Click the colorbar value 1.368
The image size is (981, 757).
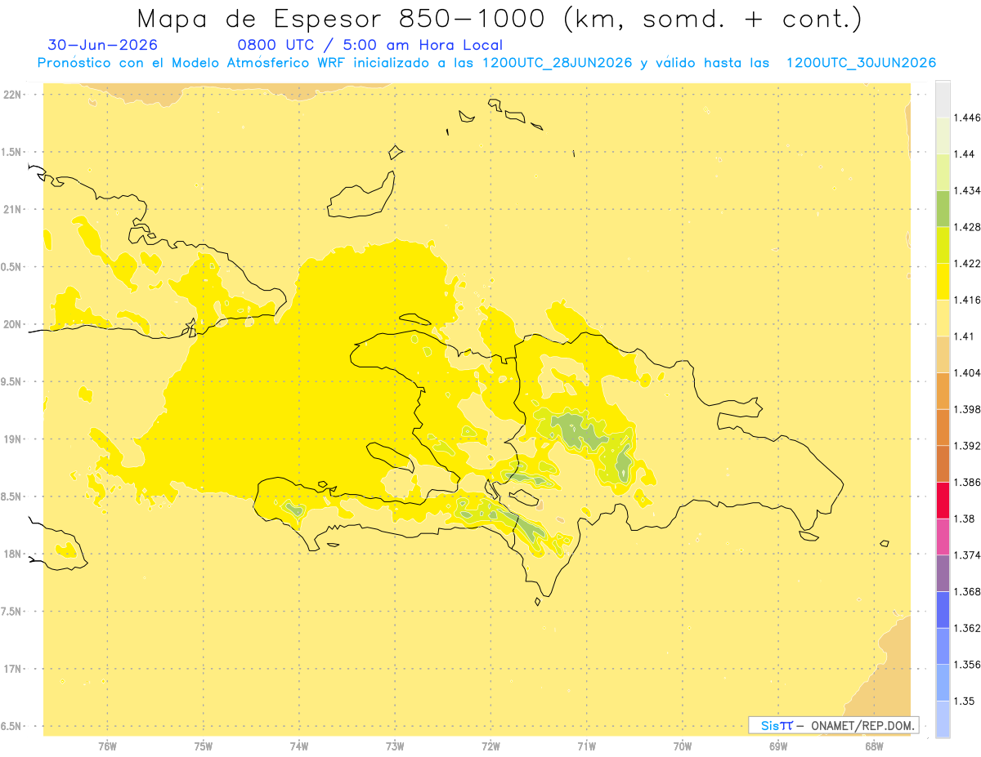pyautogui.click(x=969, y=591)
